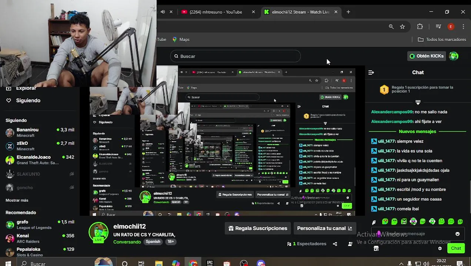This screenshot has height=266, width=471.
Task: Select the heart-eyes green emote
Action: [385, 221]
